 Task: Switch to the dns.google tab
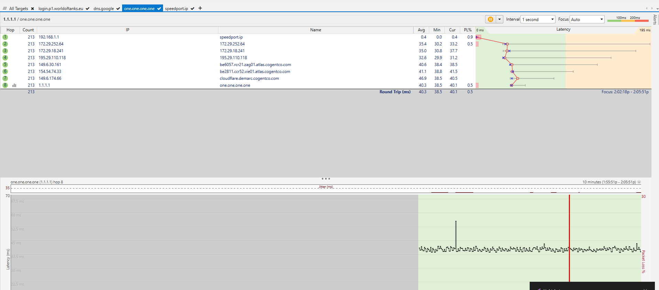click(x=104, y=9)
